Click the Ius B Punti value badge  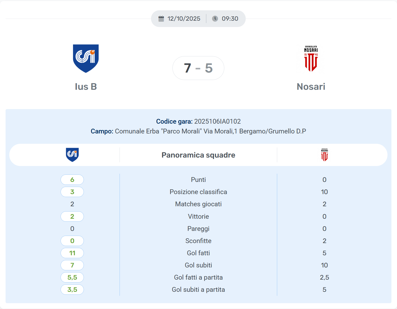tap(72, 180)
